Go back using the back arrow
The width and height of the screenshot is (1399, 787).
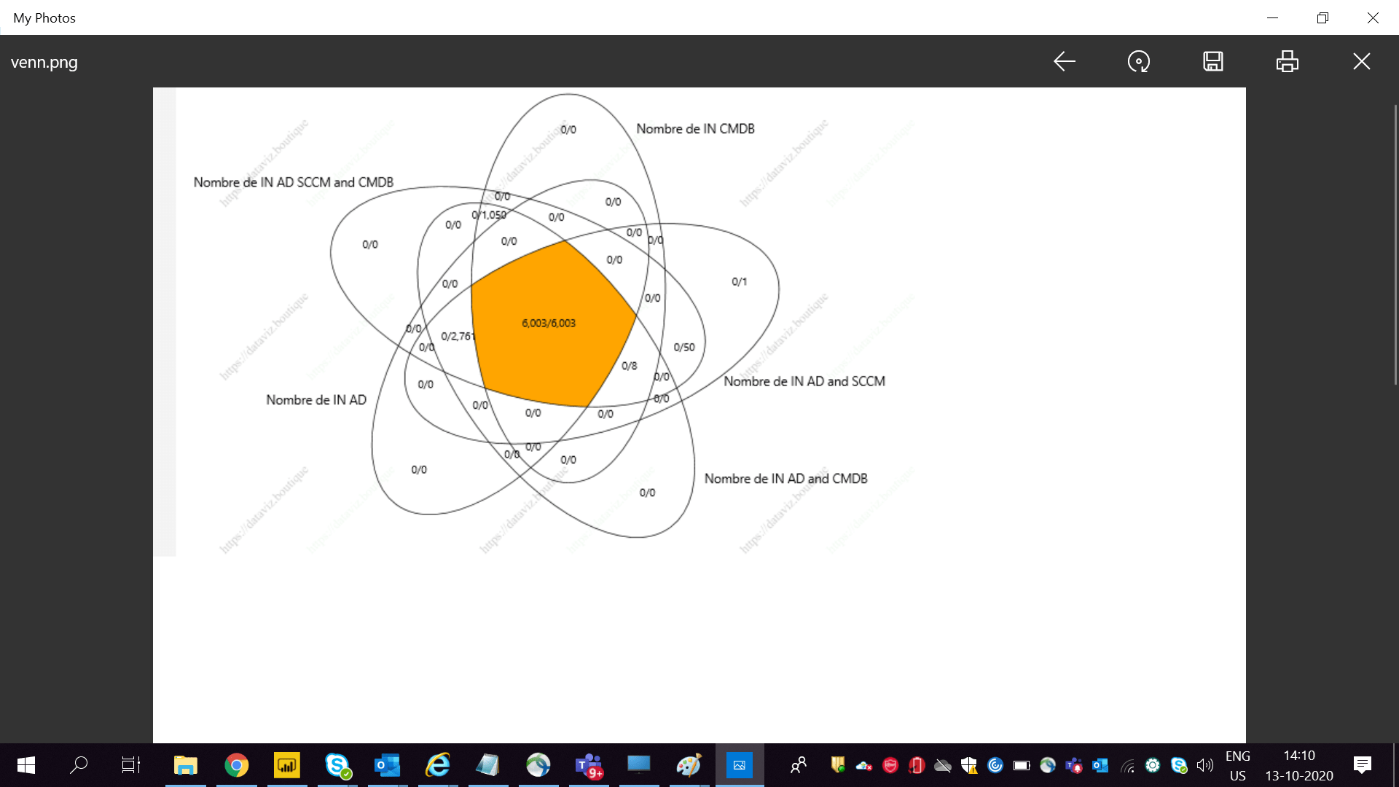point(1064,61)
